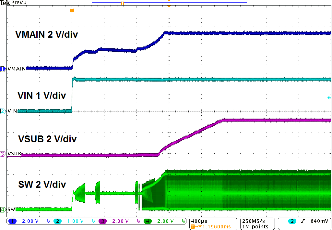Click the record view bar at top
The height and width of the screenshot is (230, 332).
(x=169, y=3)
